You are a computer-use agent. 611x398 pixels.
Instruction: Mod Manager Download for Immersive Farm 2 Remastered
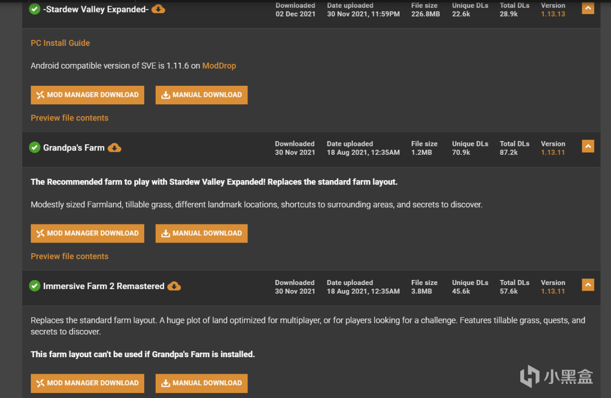(87, 383)
